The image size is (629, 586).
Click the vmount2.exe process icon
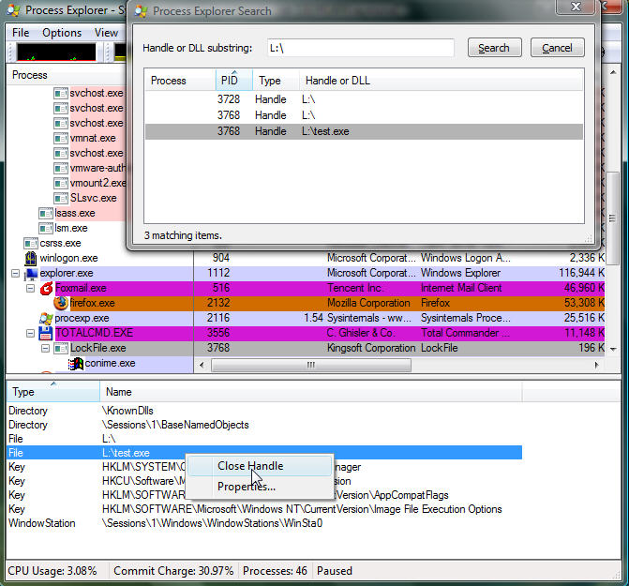click(x=61, y=183)
